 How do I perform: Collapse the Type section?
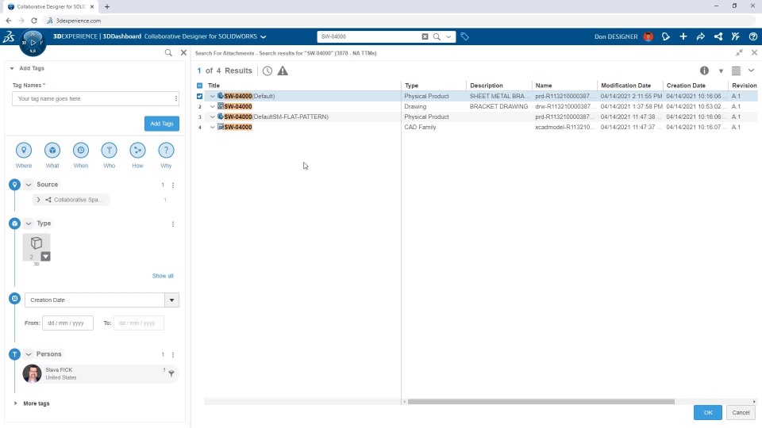[x=29, y=224]
